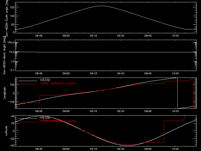Click the 0.1 tick on Moon angle axis
201x151 pixels.
click(x=12, y=70)
